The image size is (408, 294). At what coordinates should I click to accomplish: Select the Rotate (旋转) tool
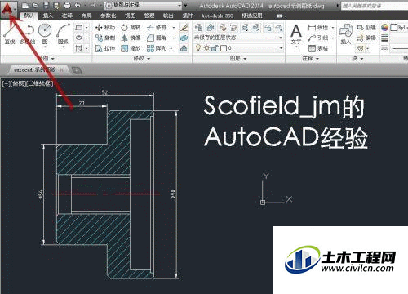(x=131, y=27)
